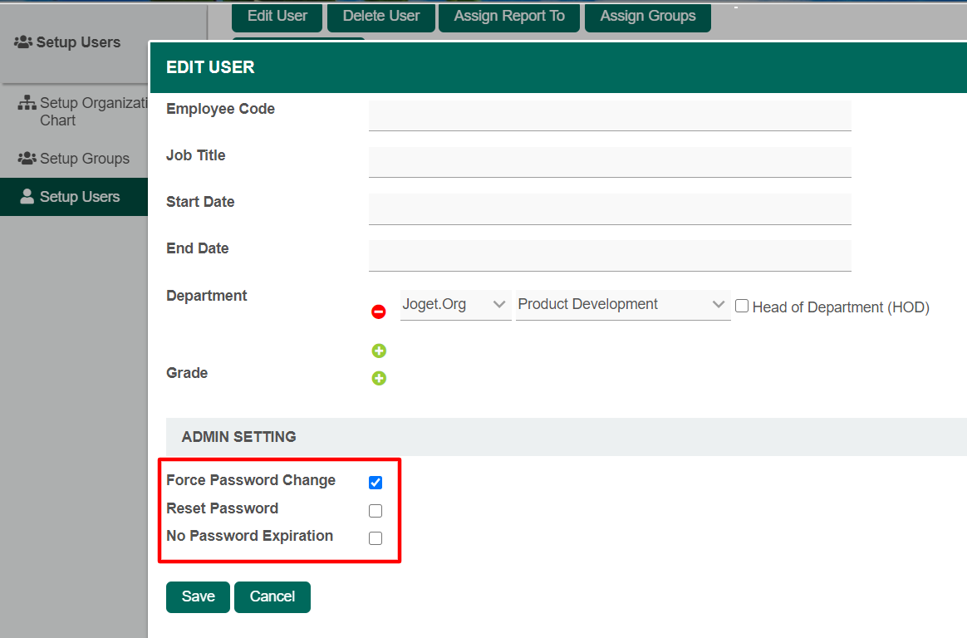
Task: Tick the No Password Expiration checkbox
Action: coord(376,538)
